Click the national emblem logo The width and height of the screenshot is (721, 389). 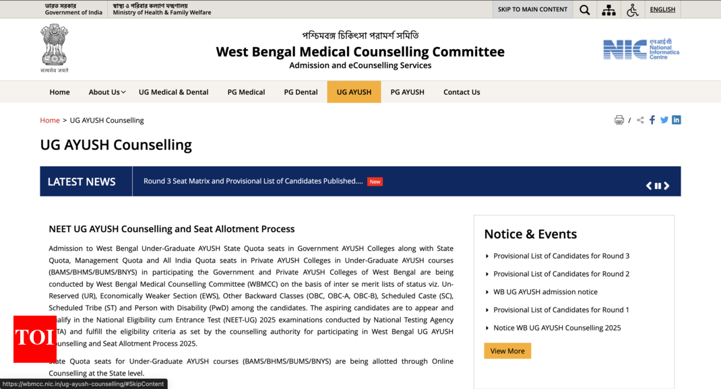(x=54, y=48)
